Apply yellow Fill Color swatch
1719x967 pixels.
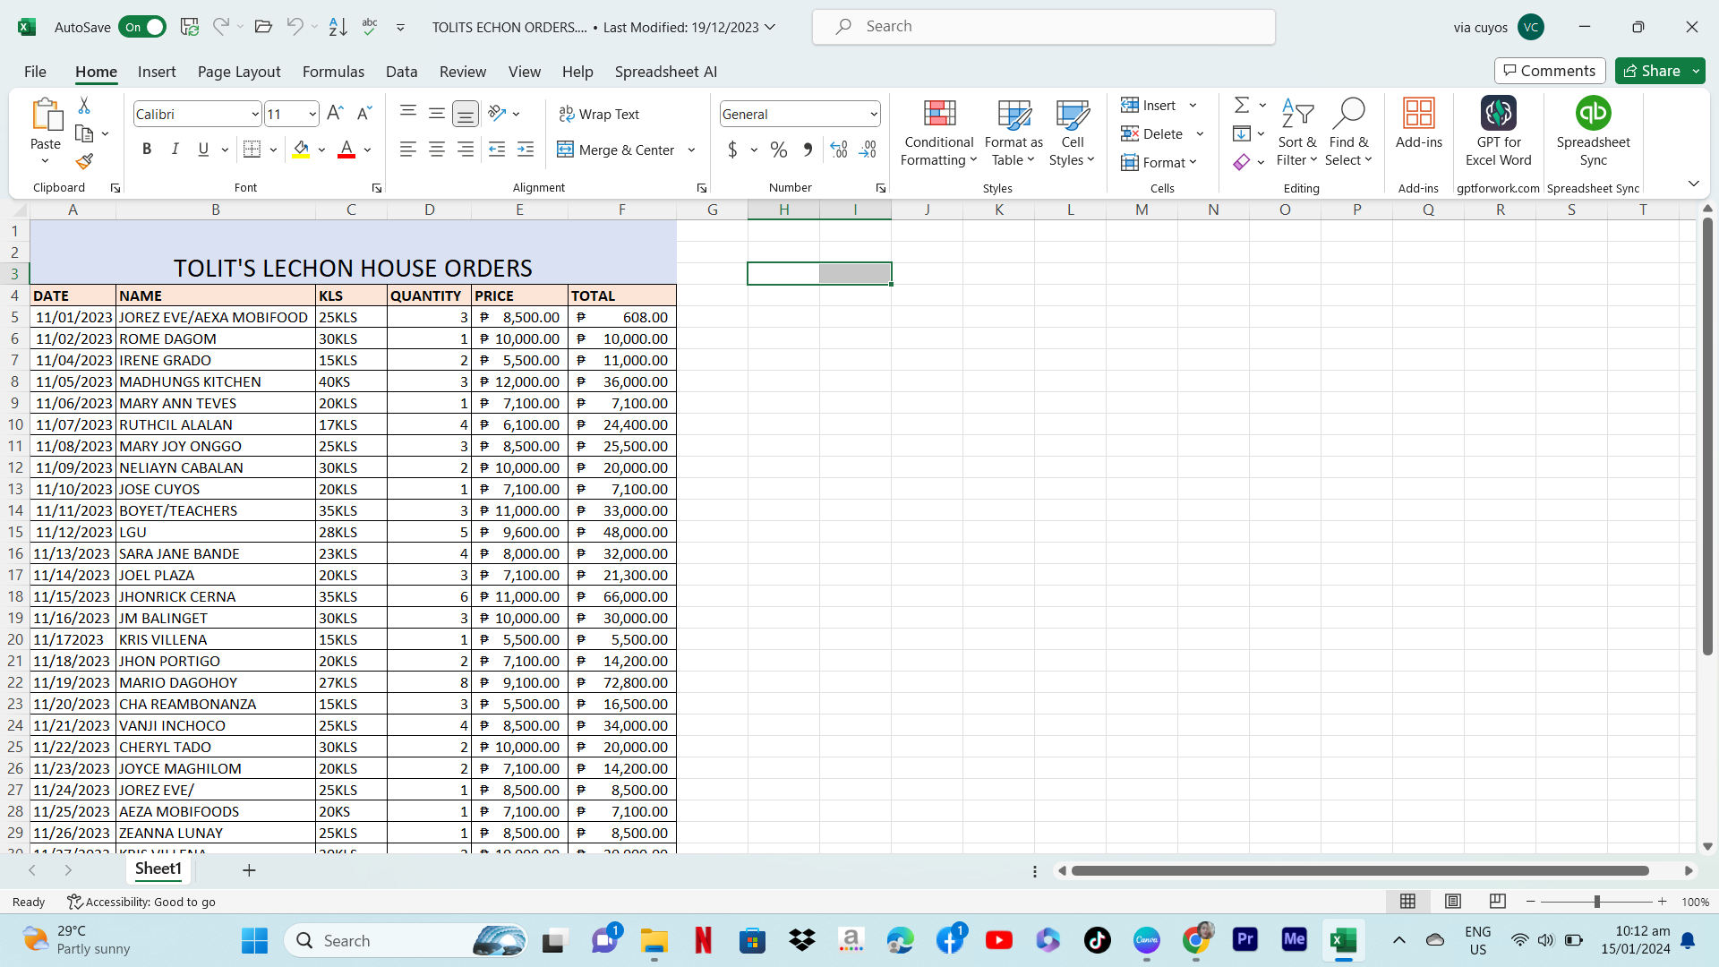301,150
